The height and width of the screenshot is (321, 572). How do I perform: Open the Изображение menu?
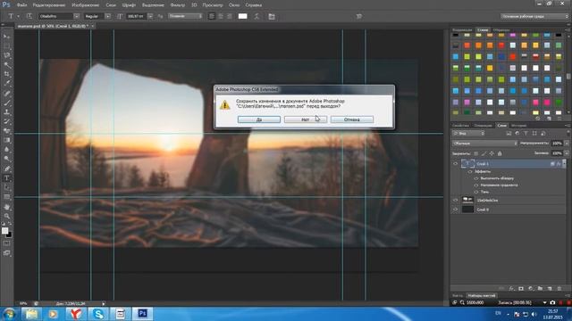[86, 5]
